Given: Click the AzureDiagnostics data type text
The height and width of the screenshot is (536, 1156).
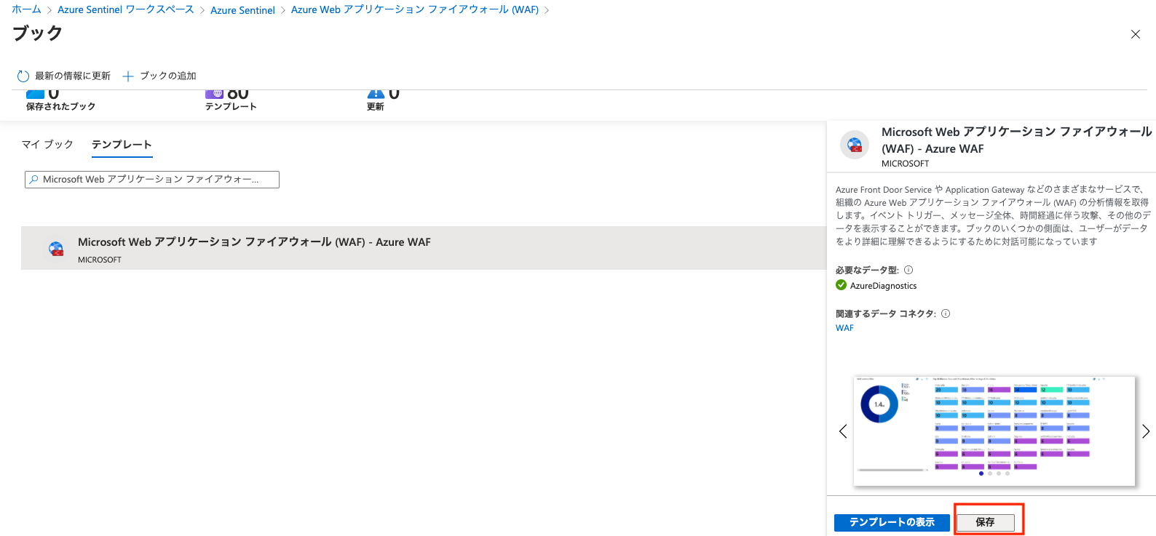Looking at the screenshot, I should (x=883, y=286).
